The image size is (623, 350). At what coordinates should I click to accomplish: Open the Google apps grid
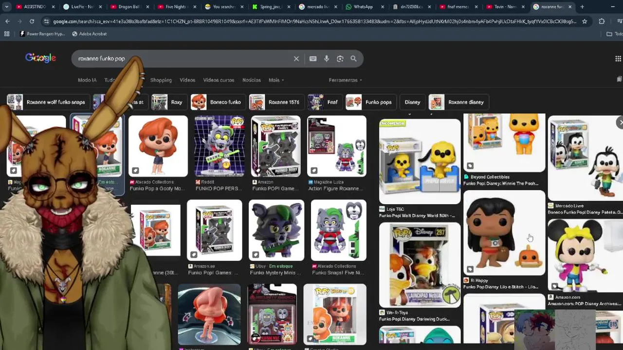(x=618, y=59)
